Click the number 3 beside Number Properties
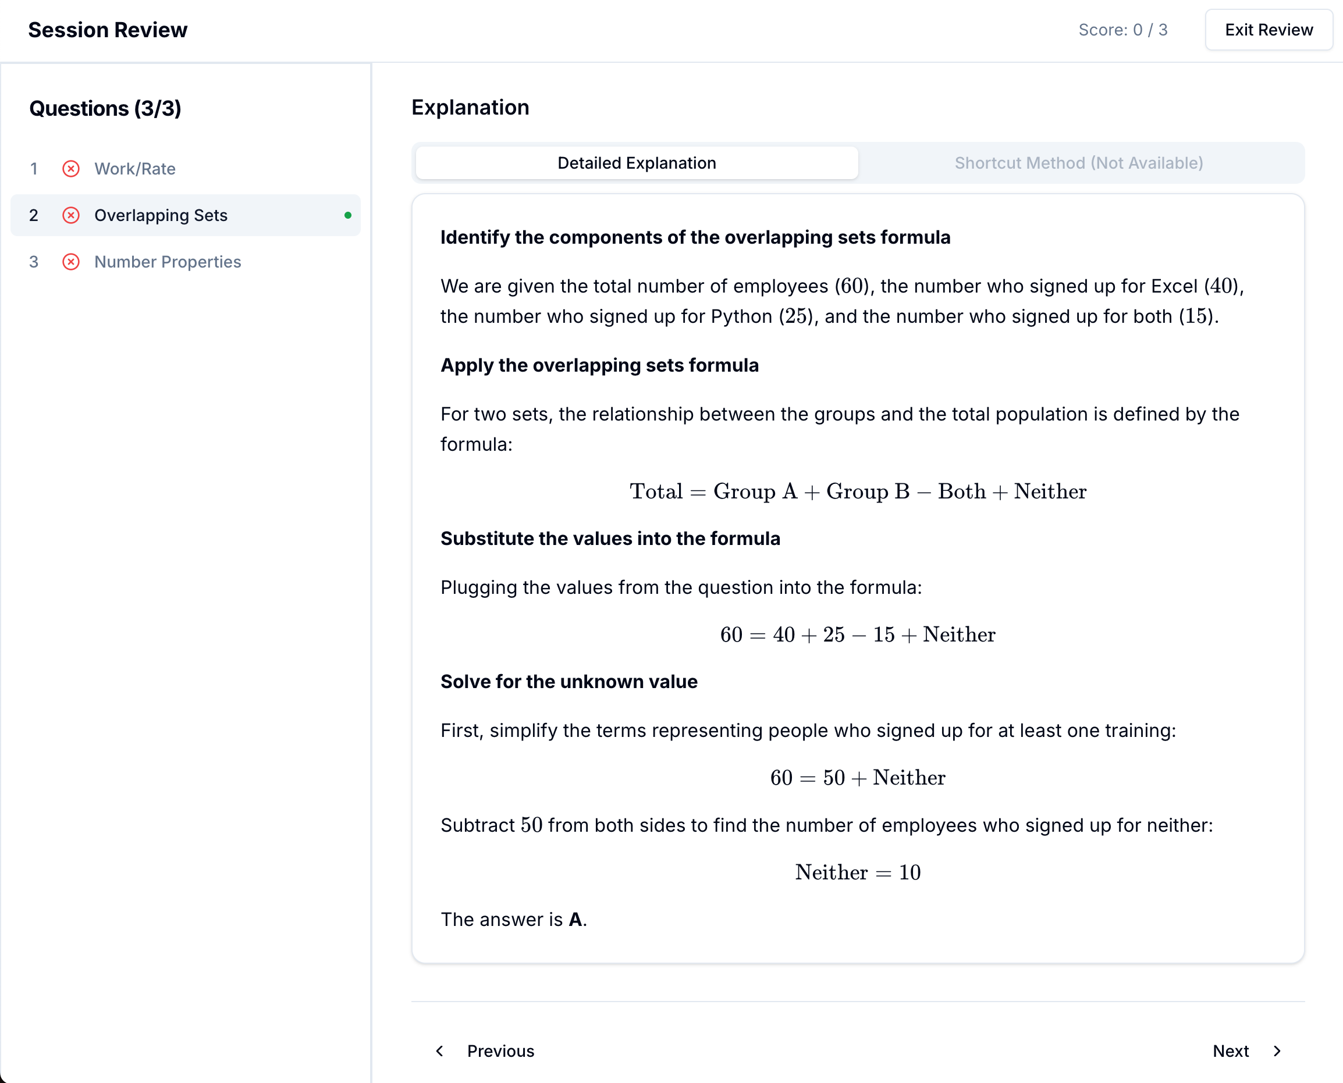Image resolution: width=1343 pixels, height=1083 pixels. tap(34, 261)
